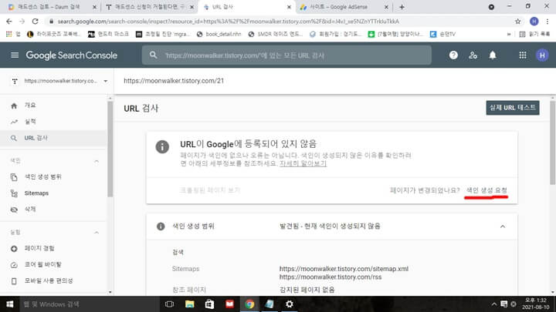The width and height of the screenshot is (556, 312).
Task: Open the apps bookmarks shortcut
Action: tap(13, 35)
